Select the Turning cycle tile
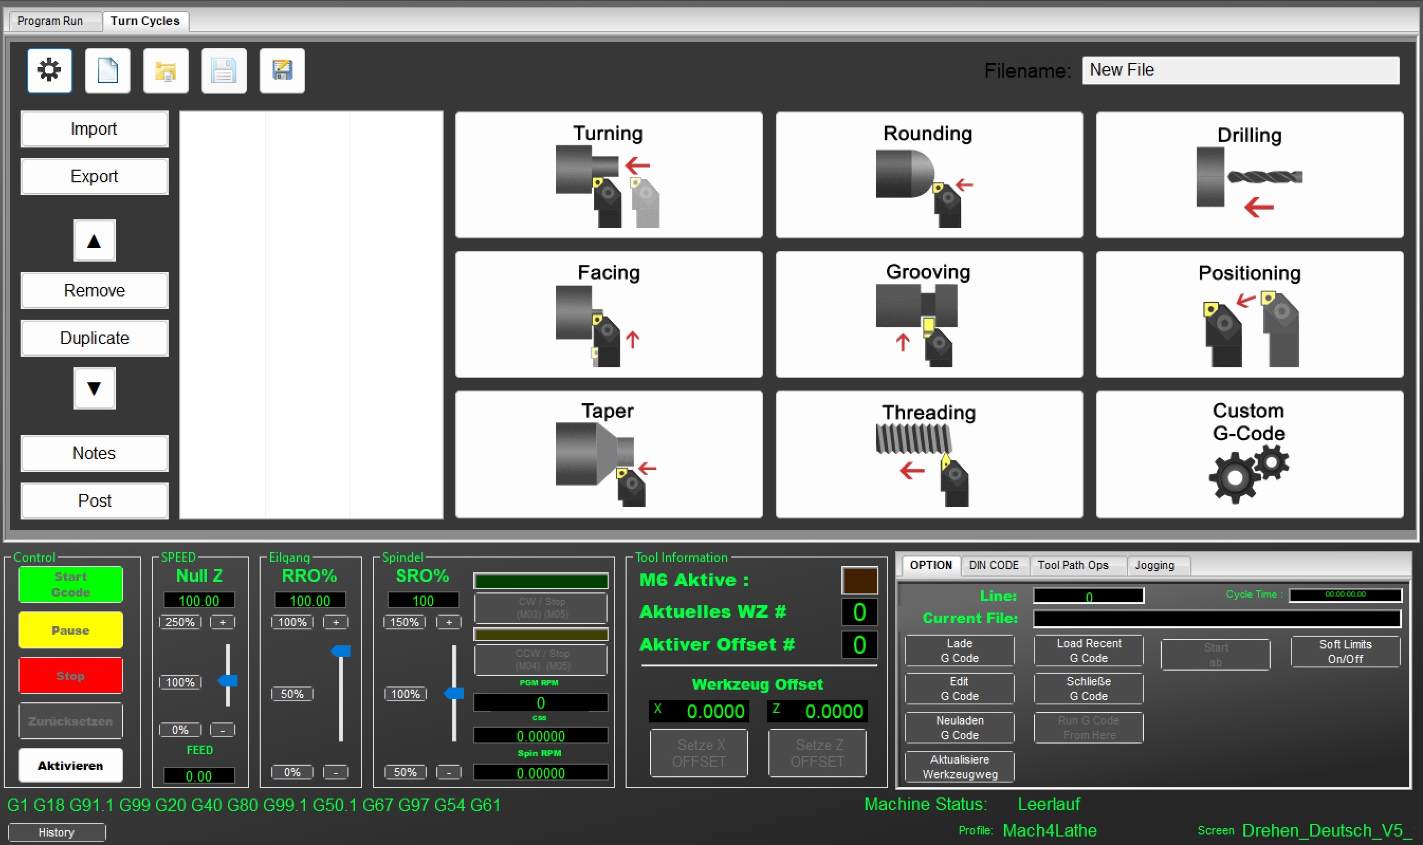1423x845 pixels. tap(609, 175)
